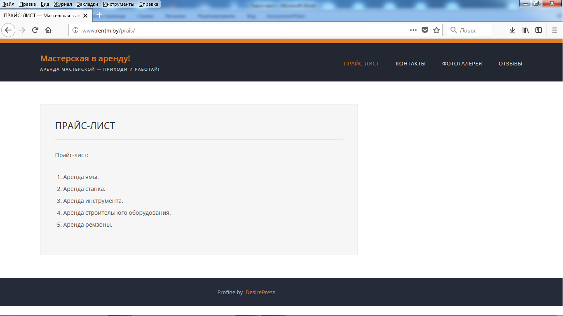Show site information icon in address bar

(x=75, y=30)
